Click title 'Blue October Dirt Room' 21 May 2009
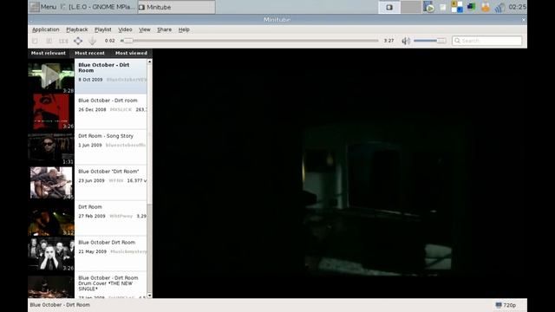 tap(107, 243)
